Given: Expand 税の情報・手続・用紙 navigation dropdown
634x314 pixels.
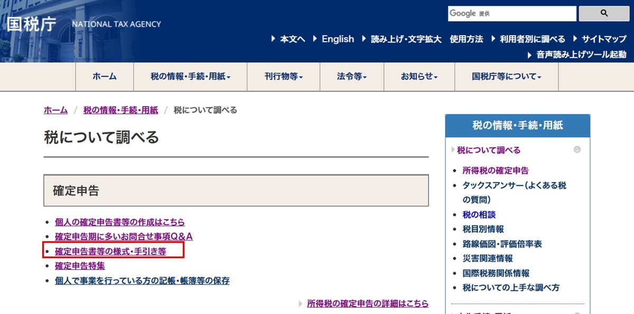Looking at the screenshot, I should (x=190, y=77).
